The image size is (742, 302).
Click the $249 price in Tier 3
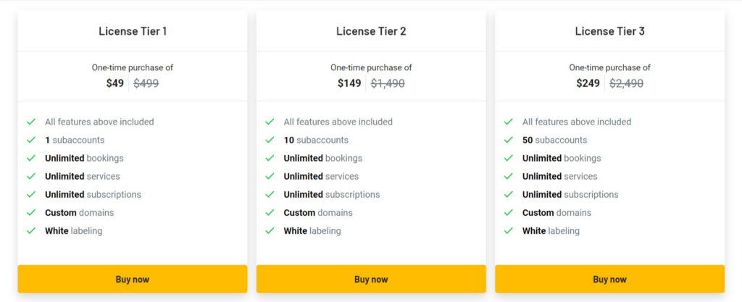pos(588,84)
